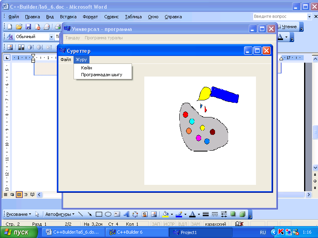Image resolution: width=318 pixels, height=238 pixels.
Task: Save the document with the floppy icon
Action: coord(28,27)
